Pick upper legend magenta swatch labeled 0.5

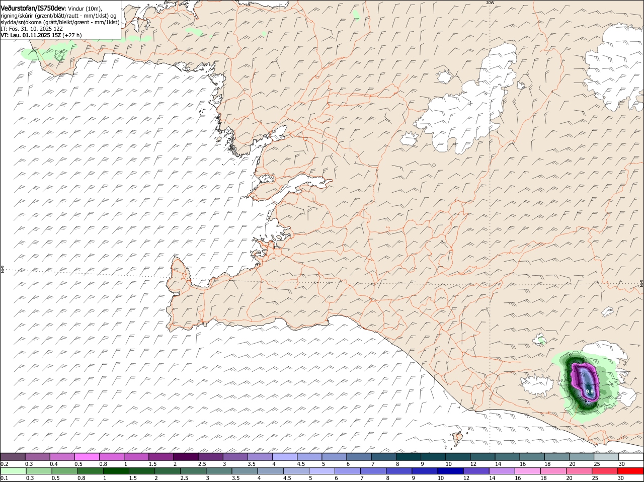(x=87, y=456)
